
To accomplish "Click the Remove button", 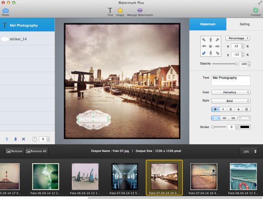I will (x=15, y=151).
